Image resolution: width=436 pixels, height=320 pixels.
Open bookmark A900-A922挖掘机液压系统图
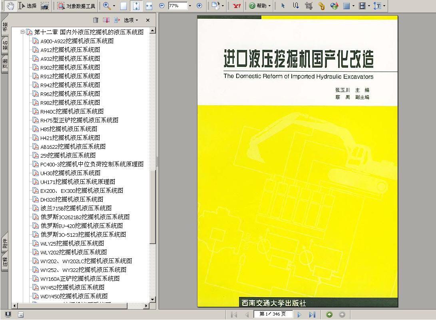pos(77,41)
